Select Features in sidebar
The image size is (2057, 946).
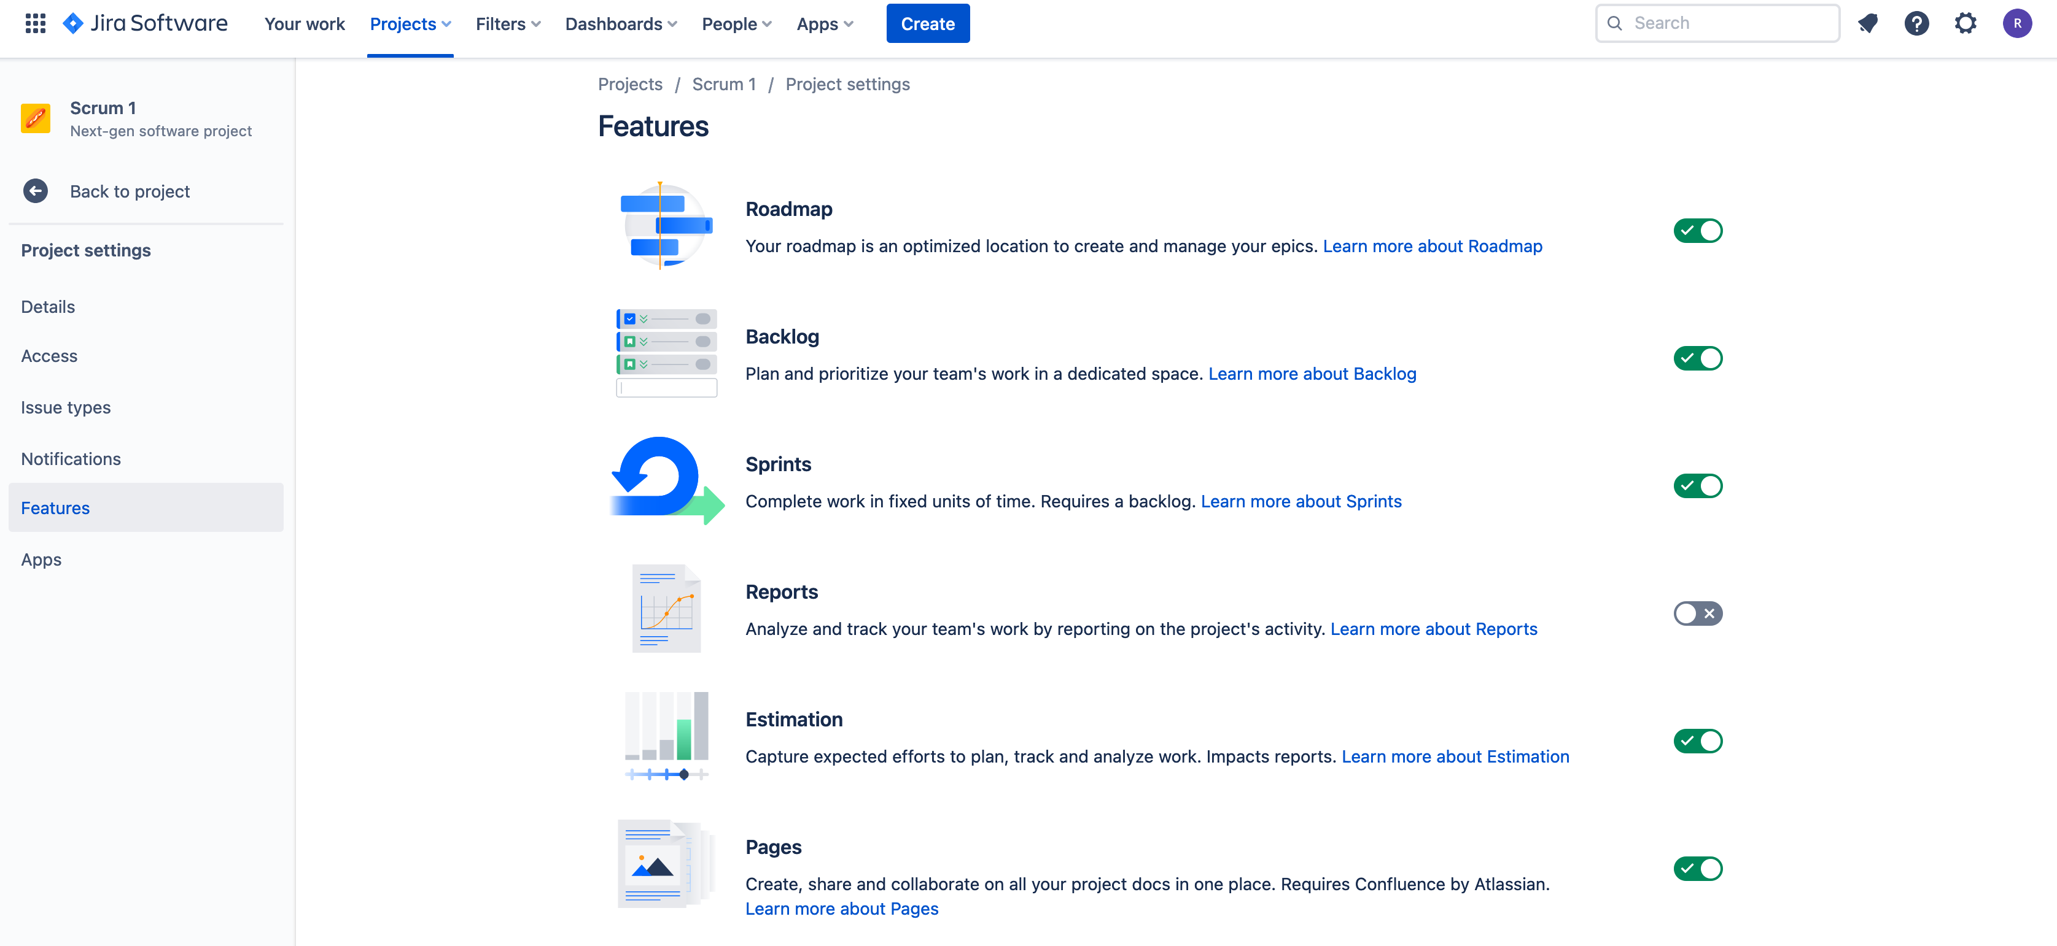tap(146, 507)
